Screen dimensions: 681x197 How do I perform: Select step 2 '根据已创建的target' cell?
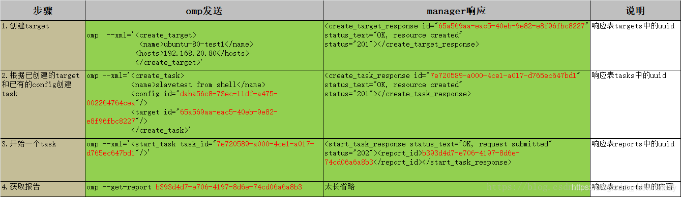[x=43, y=104]
